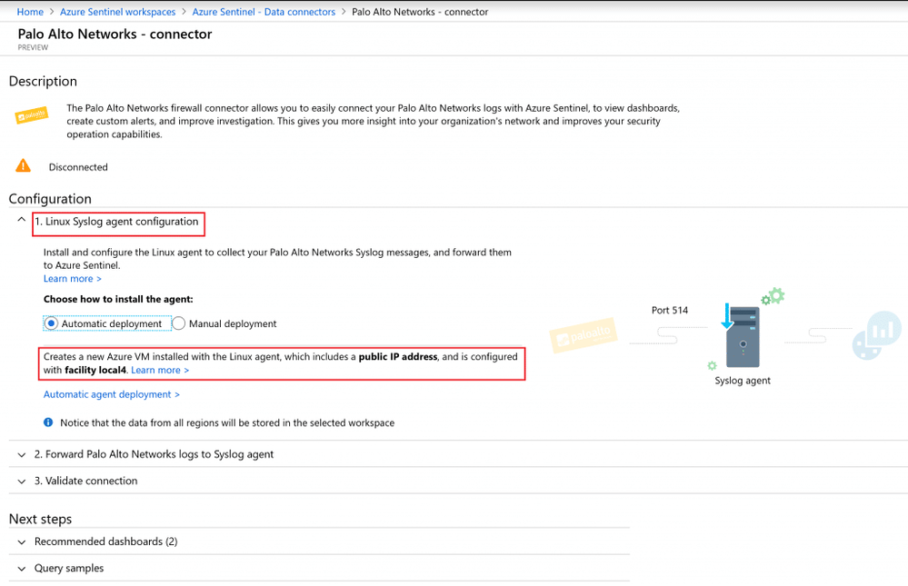This screenshot has height=586, width=908.
Task: Collapse the Linux Syslog agent configuration chevron
Action: click(x=22, y=220)
